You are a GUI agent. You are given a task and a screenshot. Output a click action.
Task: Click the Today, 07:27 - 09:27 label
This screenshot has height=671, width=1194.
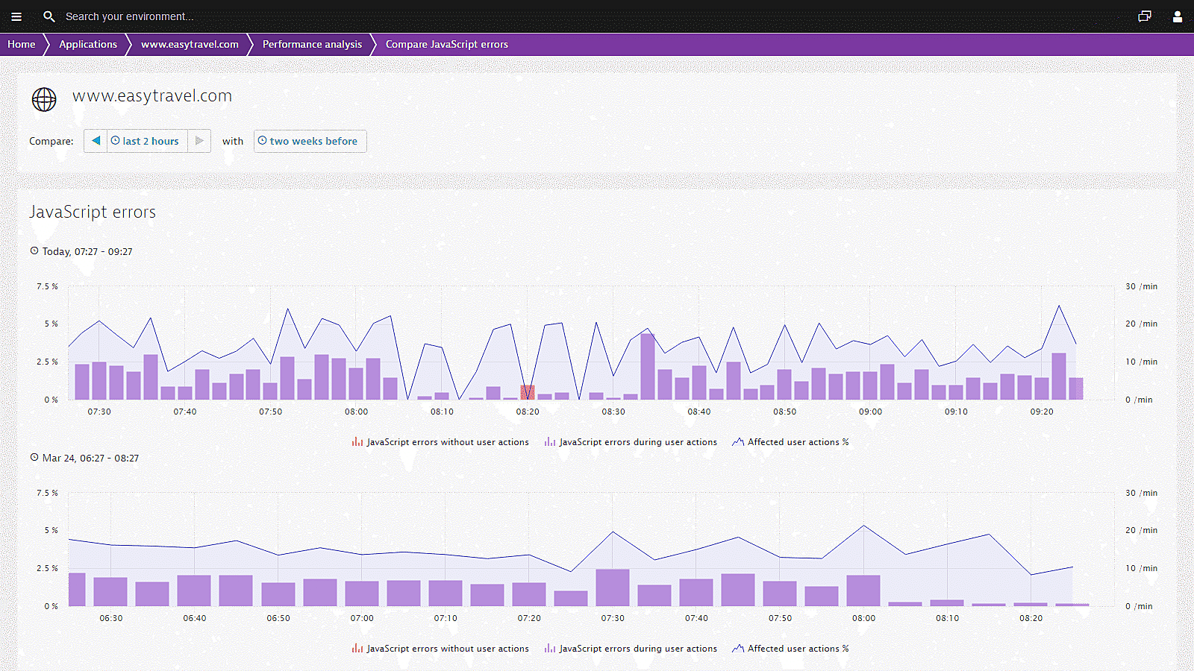87,252
